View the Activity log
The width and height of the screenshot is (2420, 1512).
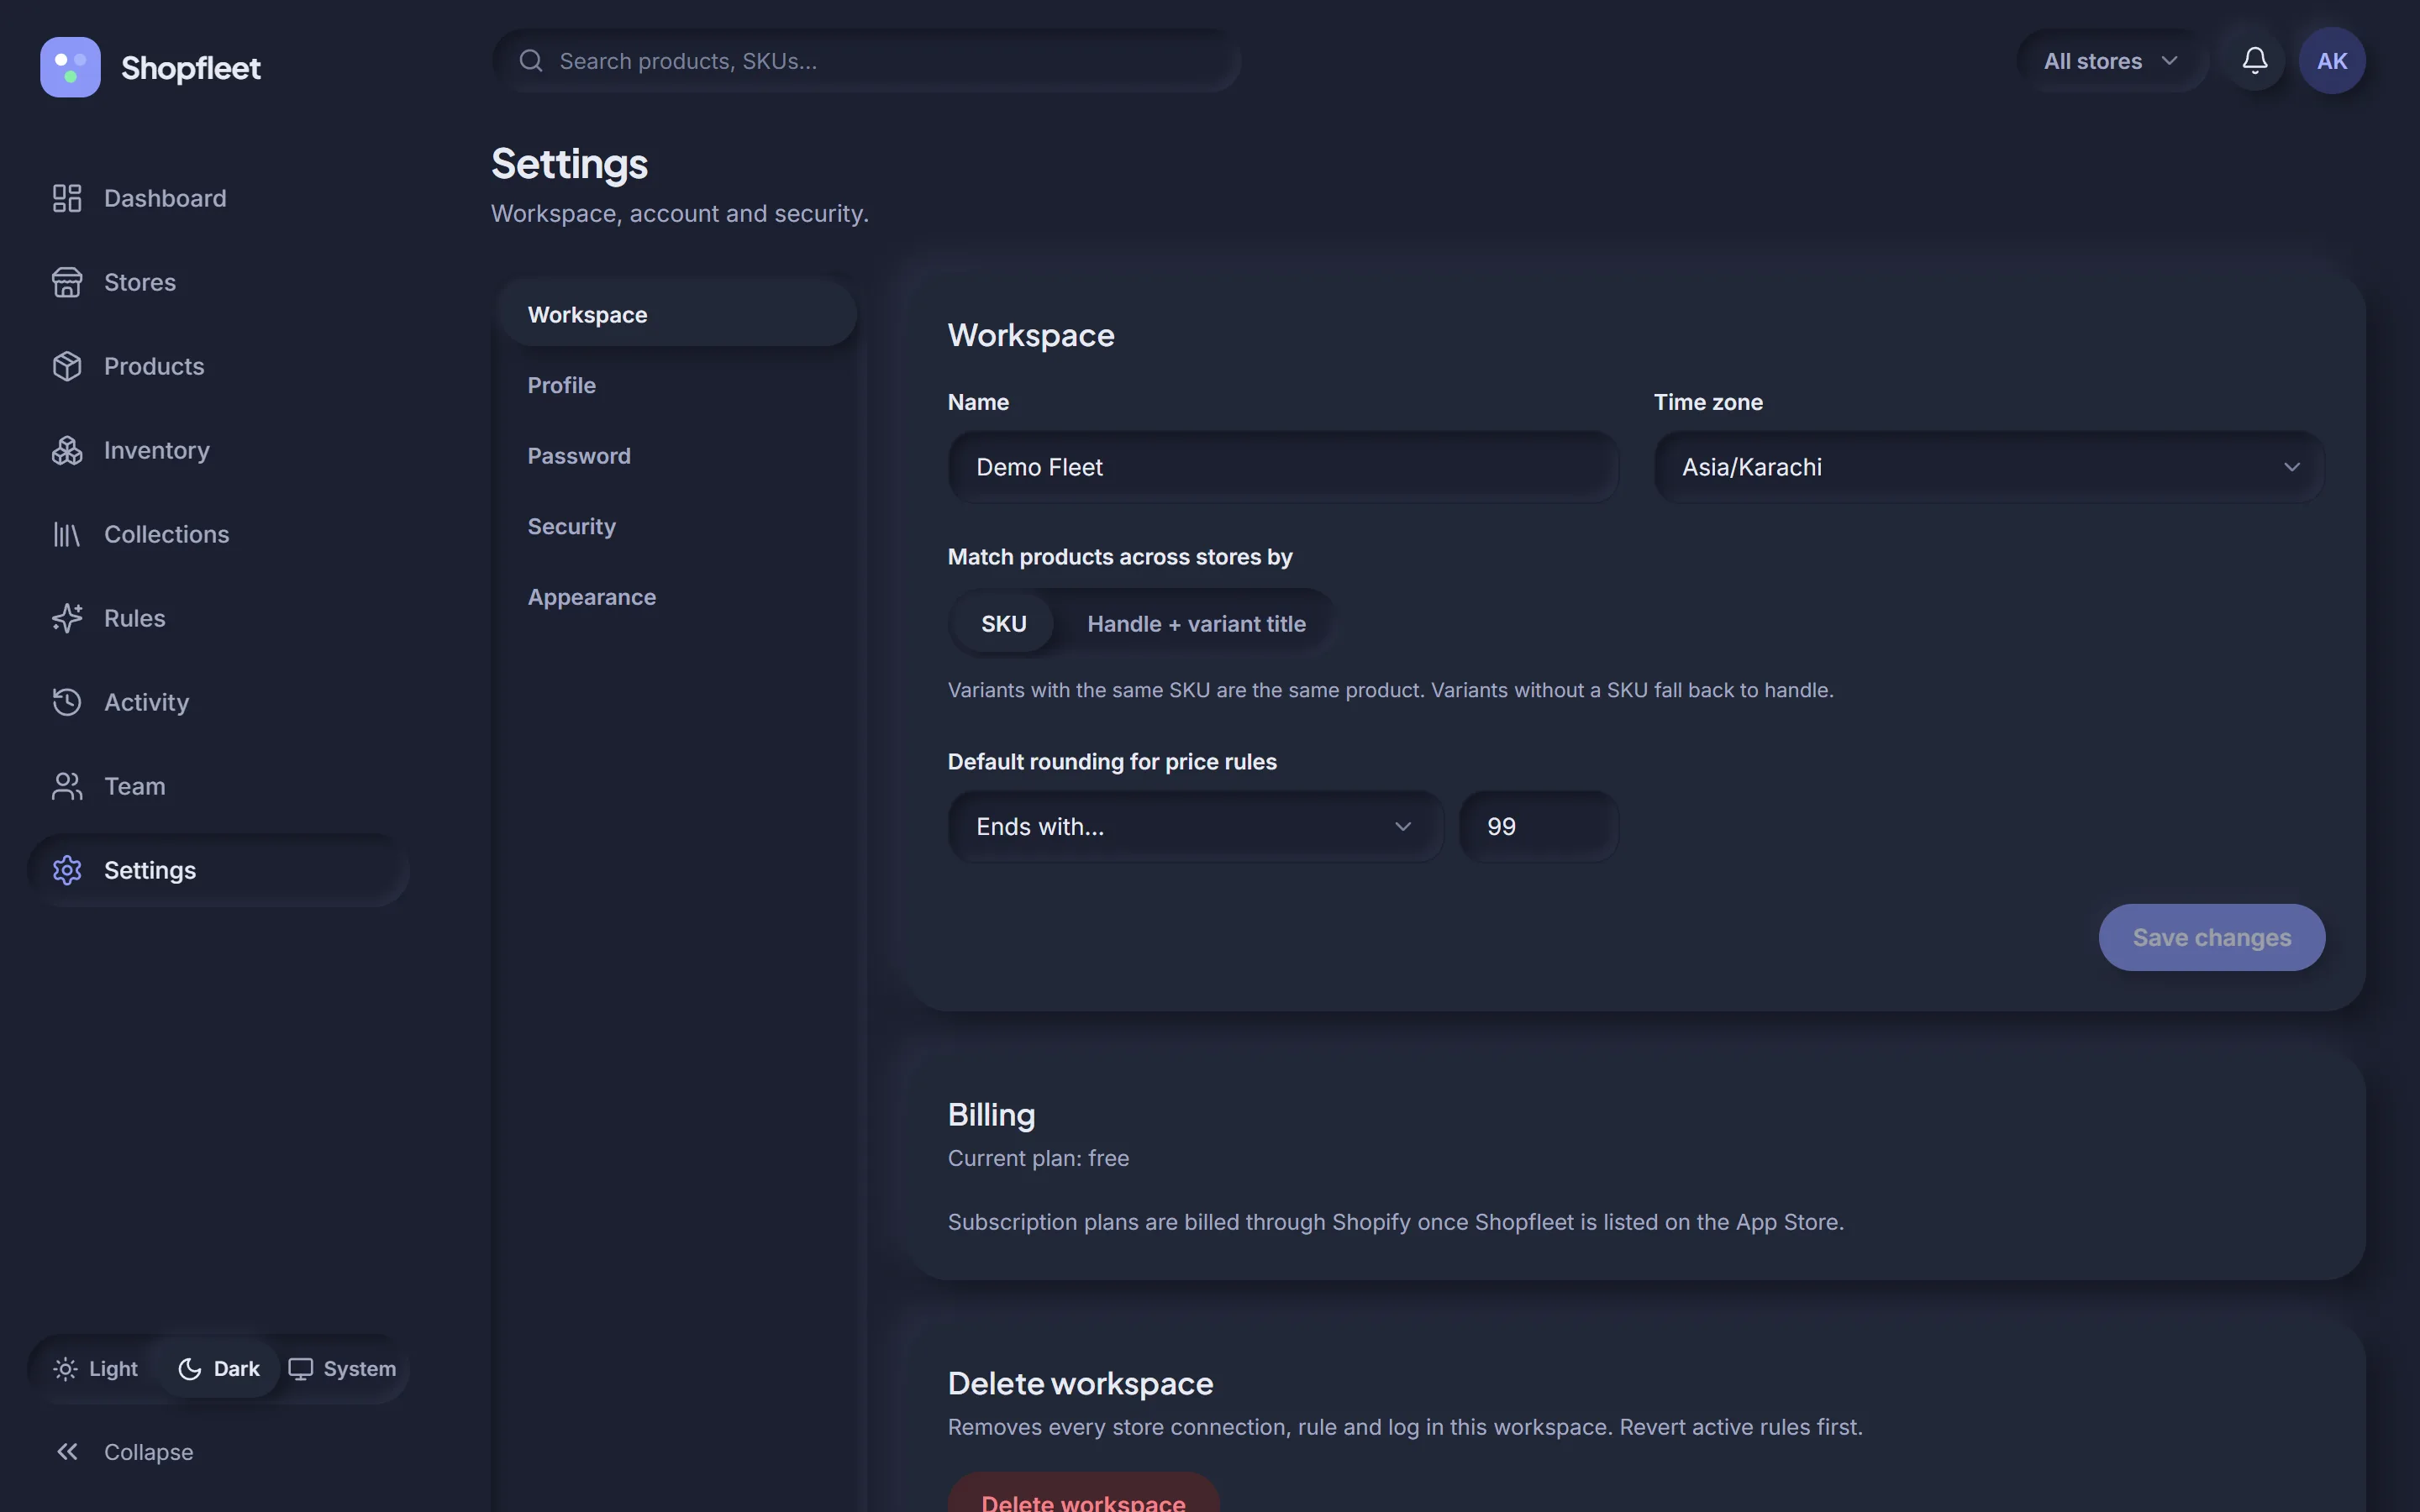tap(218, 702)
